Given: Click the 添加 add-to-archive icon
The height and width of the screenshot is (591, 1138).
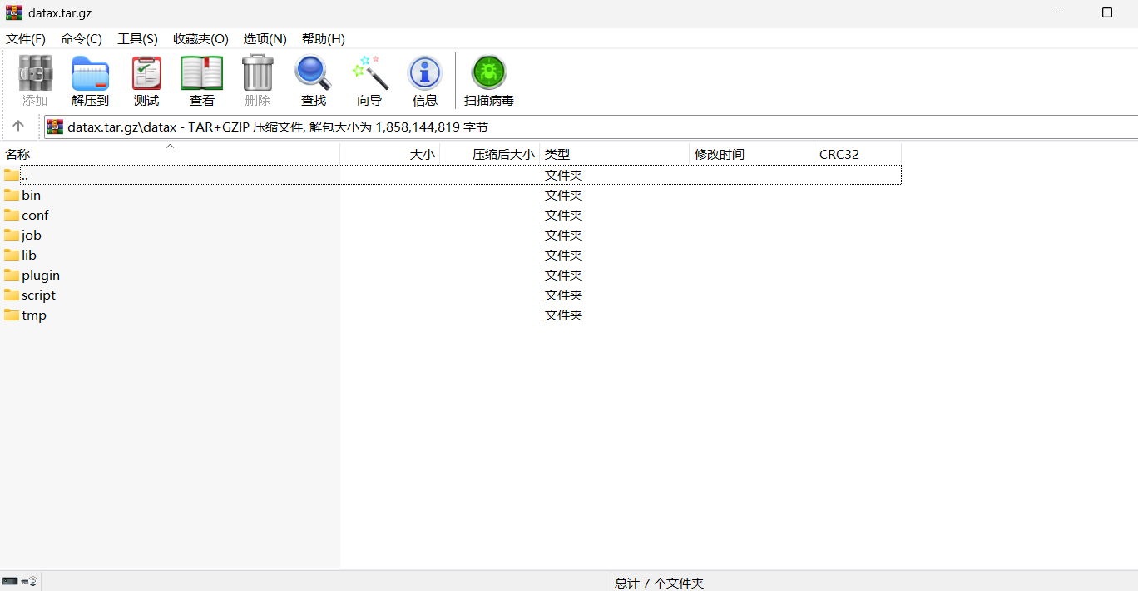Looking at the screenshot, I should pyautogui.click(x=35, y=80).
